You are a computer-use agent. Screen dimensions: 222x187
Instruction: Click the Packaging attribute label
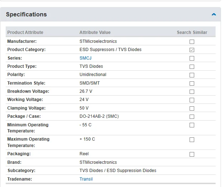click(x=19, y=154)
